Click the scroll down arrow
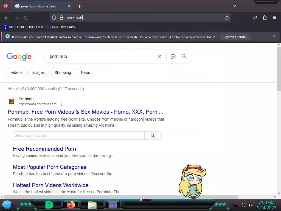 (x=279, y=193)
